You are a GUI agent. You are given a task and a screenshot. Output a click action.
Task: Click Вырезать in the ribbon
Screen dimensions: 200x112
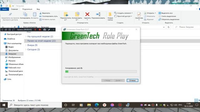point(45,13)
